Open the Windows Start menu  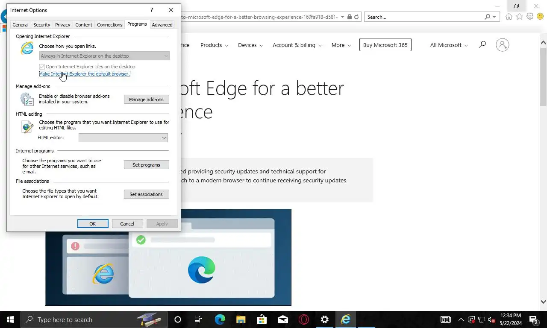pyautogui.click(x=10, y=319)
